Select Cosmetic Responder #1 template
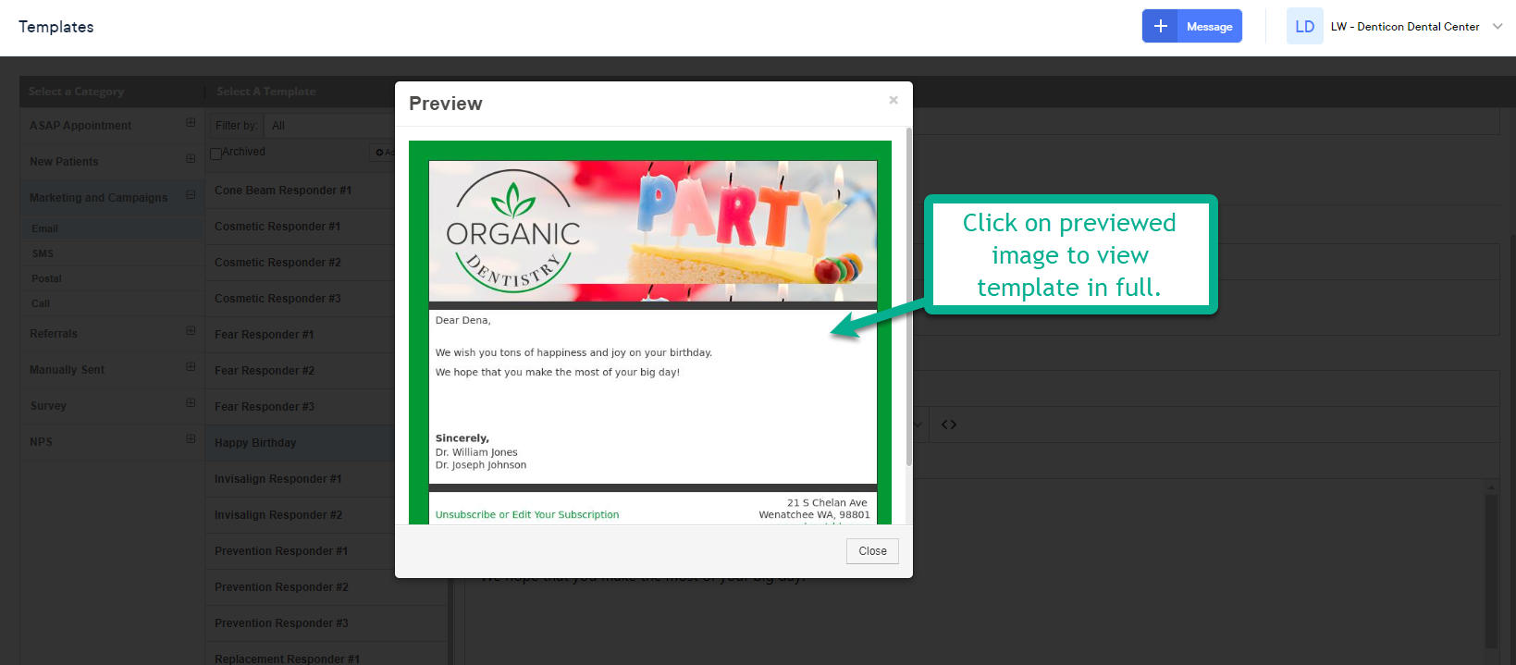Viewport: 1516px width, 665px height. coord(277,227)
